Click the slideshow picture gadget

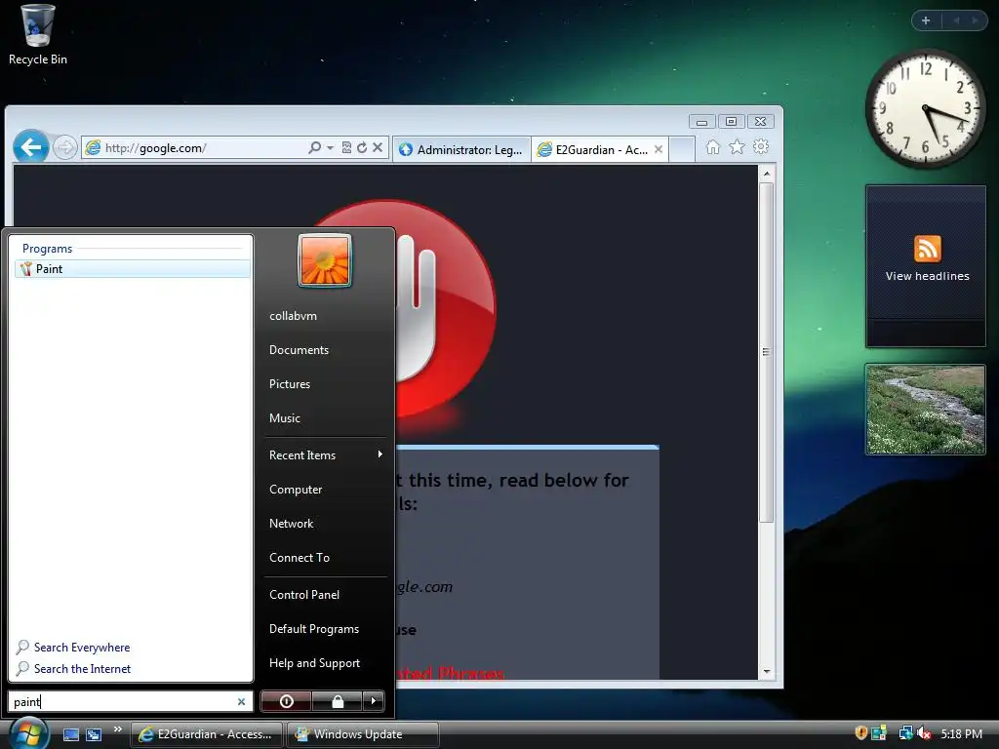coord(925,410)
